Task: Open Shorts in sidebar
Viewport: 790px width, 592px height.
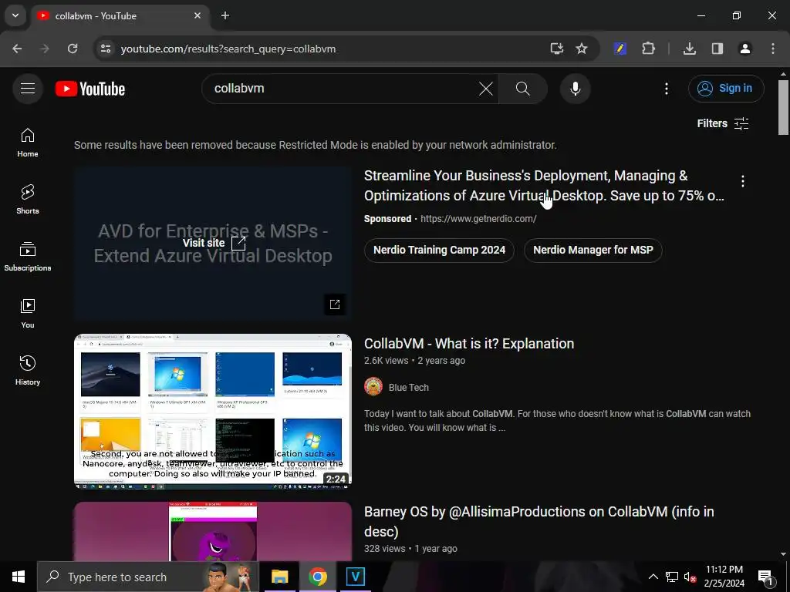Action: click(28, 200)
